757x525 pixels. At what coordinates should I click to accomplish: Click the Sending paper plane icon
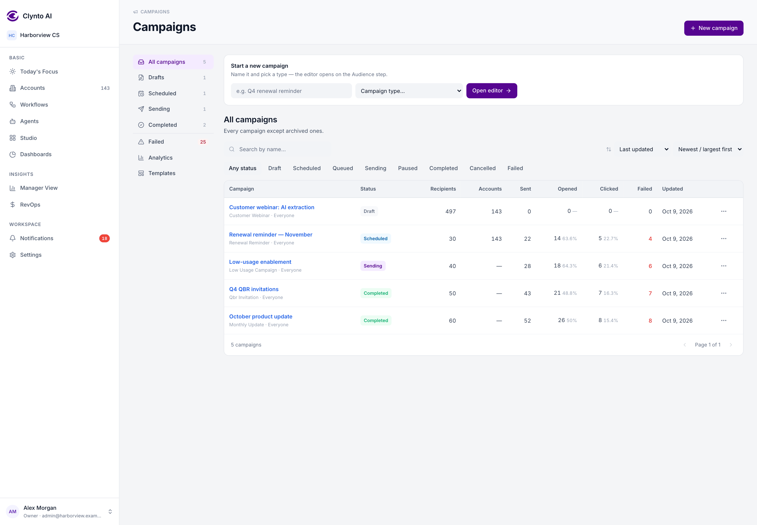[141, 109]
